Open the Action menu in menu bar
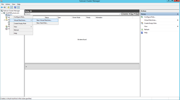180x100 pixels. 8,4
